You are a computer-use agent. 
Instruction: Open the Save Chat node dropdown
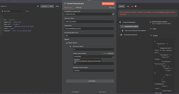[x=13, y=11]
